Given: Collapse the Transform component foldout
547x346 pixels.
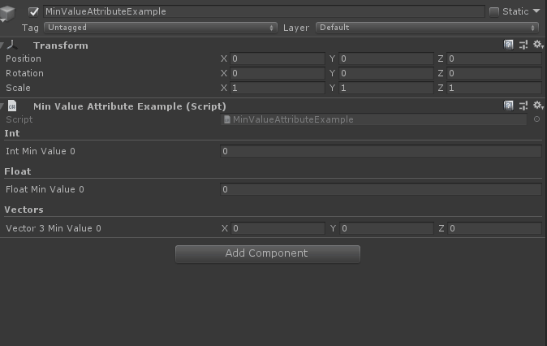Looking at the screenshot, I should pos(3,45).
